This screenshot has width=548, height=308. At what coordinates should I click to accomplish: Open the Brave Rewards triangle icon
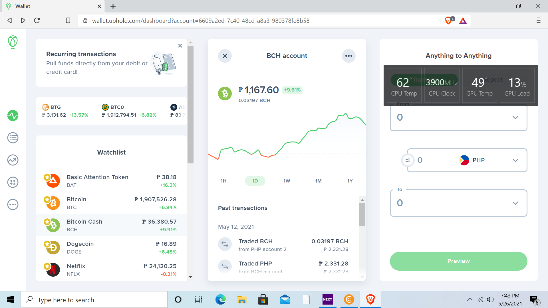point(463,21)
